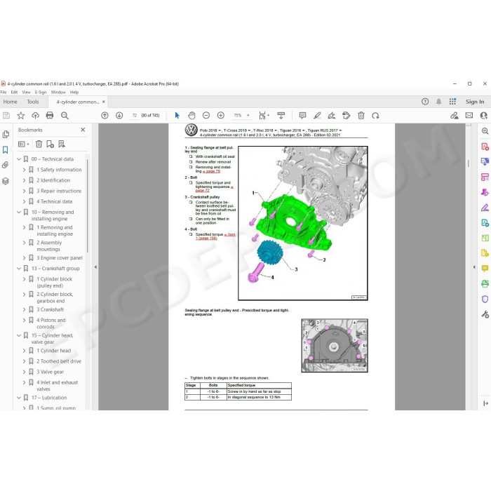Collapse 15 – Cylinder head, valve gear bookmark
The height and width of the screenshot is (491, 491).
[x=19, y=336]
